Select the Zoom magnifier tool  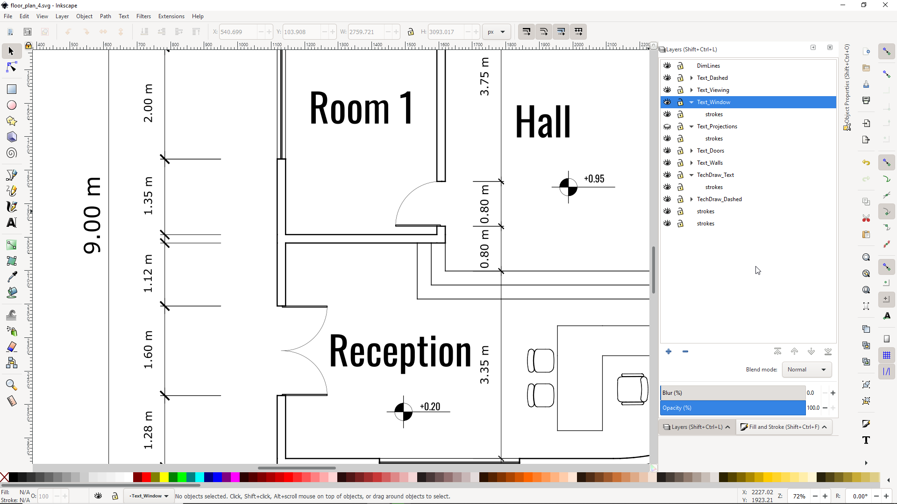[12, 385]
